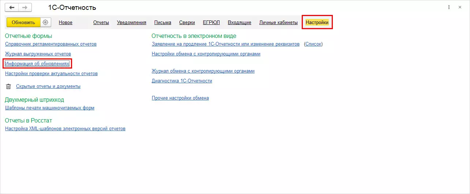Launch Диагностика 1С-Отчетности link
470x194 pixels.
click(182, 81)
